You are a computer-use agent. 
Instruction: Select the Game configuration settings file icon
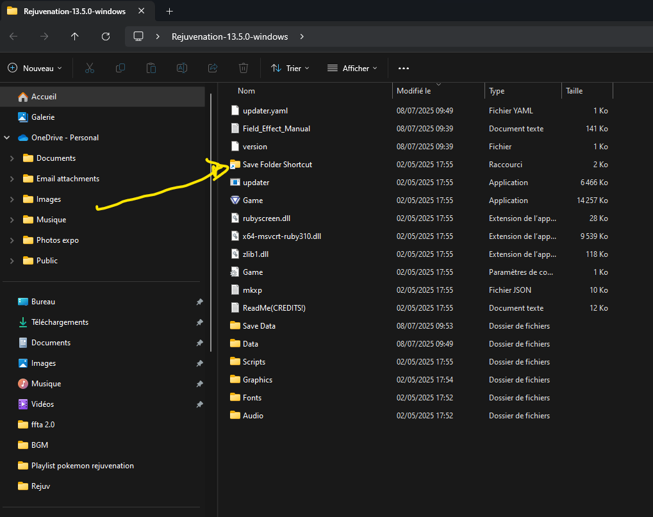[235, 272]
